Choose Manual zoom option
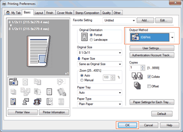Screen dimensions: 183x132 click(x=82, y=80)
